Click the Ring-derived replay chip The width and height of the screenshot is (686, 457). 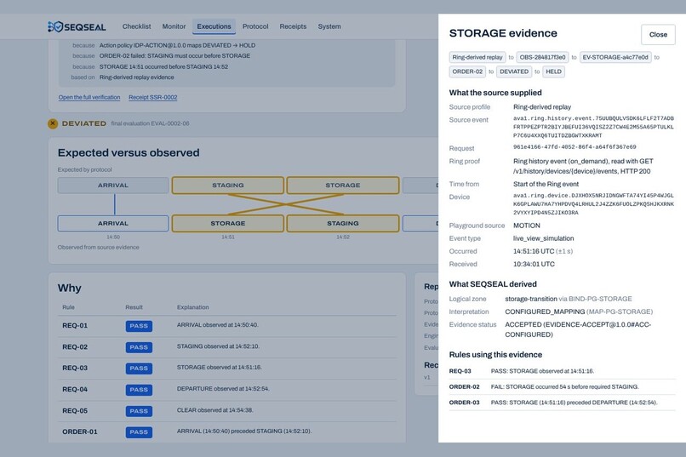tap(477, 57)
